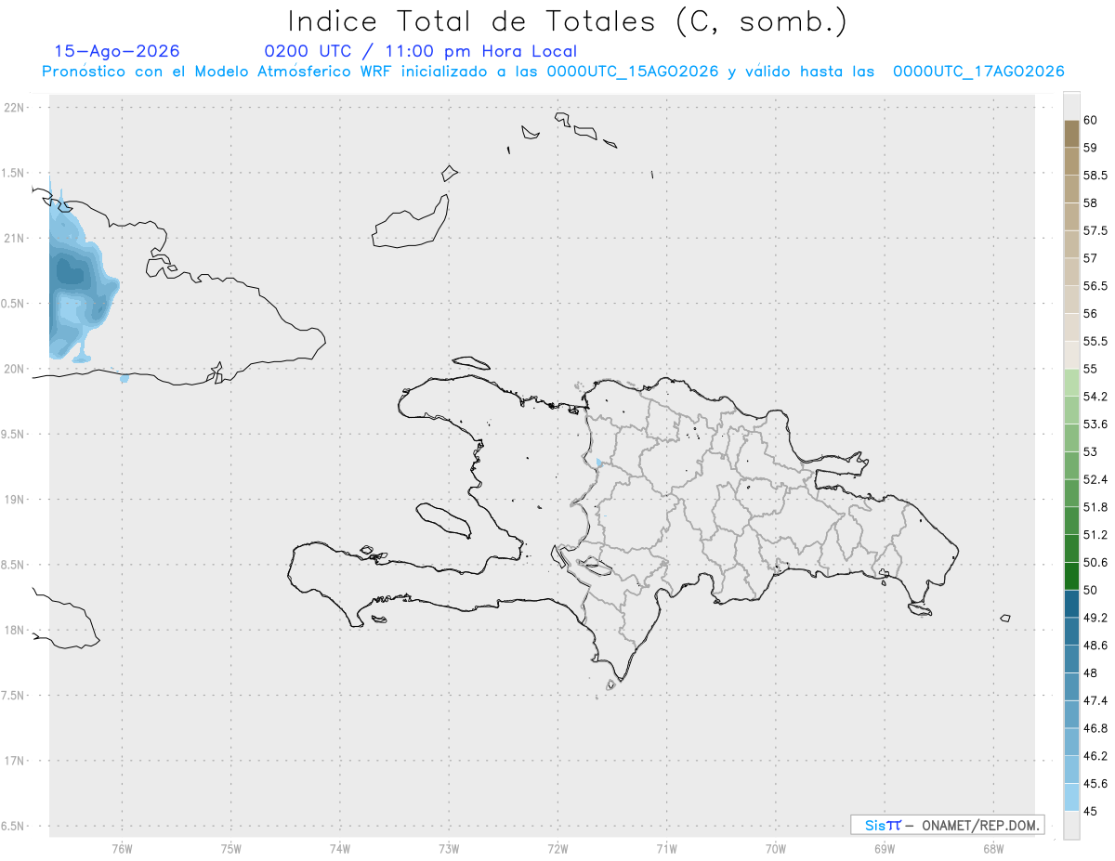The height and width of the screenshot is (861, 1115).
Task: Click the dark brown legend swatch between 59 and 60
Action: click(x=1071, y=134)
